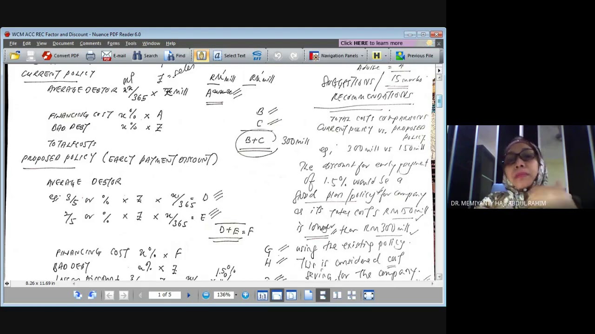Open the Help menu
Viewport: 595px width, 334px height.
pos(171,43)
